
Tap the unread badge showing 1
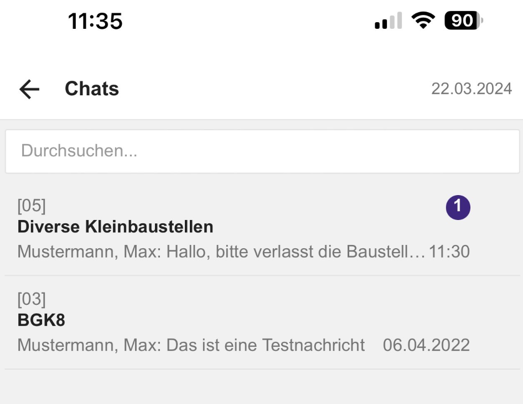(x=458, y=207)
